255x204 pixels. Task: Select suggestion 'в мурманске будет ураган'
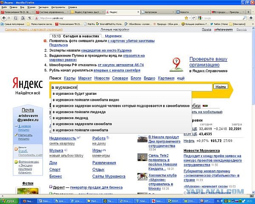click(x=122, y=93)
